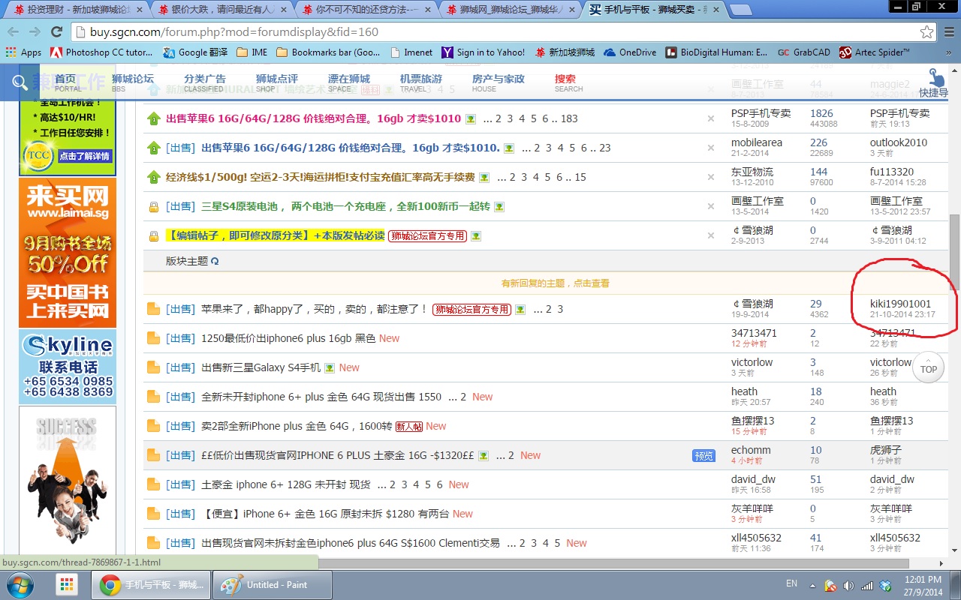The width and height of the screenshot is (961, 600).
Task: Open a new browser tab
Action: tap(741, 10)
